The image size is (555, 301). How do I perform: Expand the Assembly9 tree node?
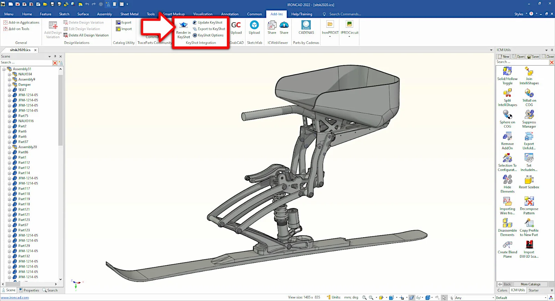point(9,79)
